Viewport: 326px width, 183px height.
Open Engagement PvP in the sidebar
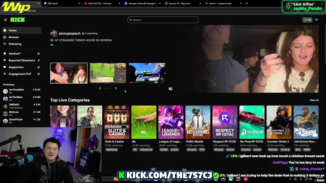22,74
